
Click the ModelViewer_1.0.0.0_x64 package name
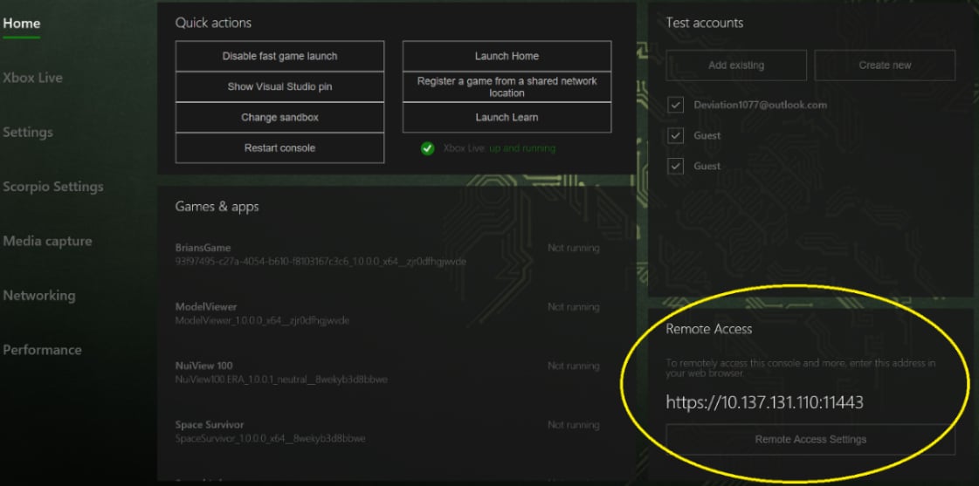262,321
